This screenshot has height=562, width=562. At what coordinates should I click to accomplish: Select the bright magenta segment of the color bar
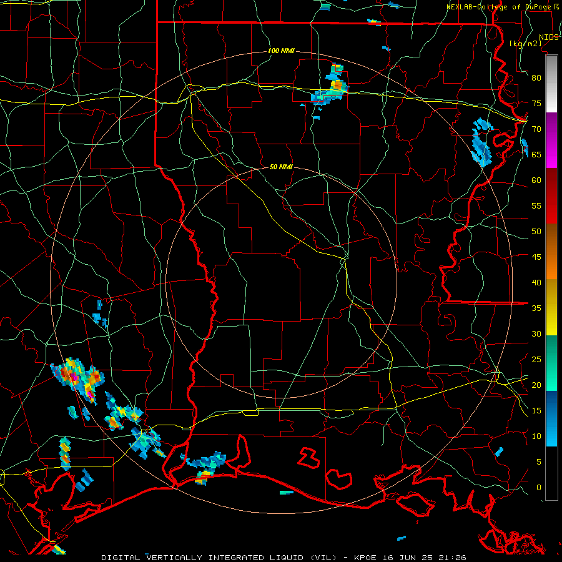coord(551,154)
